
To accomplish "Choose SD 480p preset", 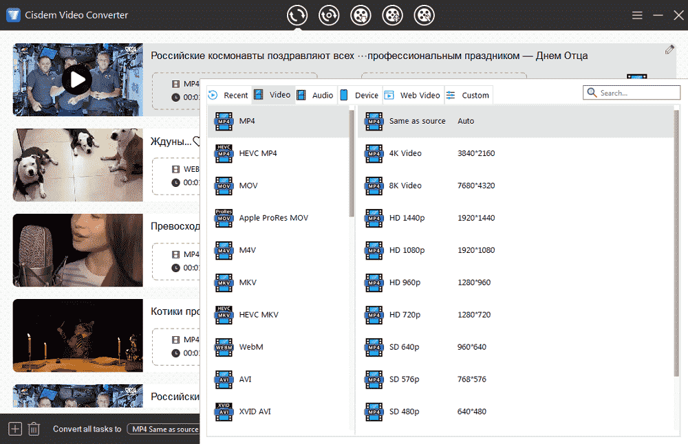I will (x=515, y=412).
